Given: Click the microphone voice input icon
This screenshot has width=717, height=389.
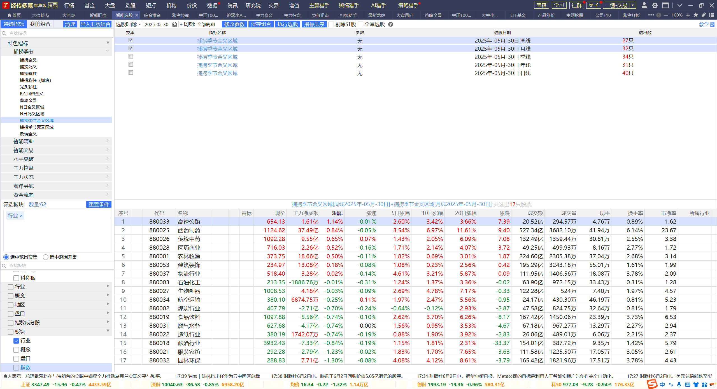Looking at the screenshot, I should (679, 385).
